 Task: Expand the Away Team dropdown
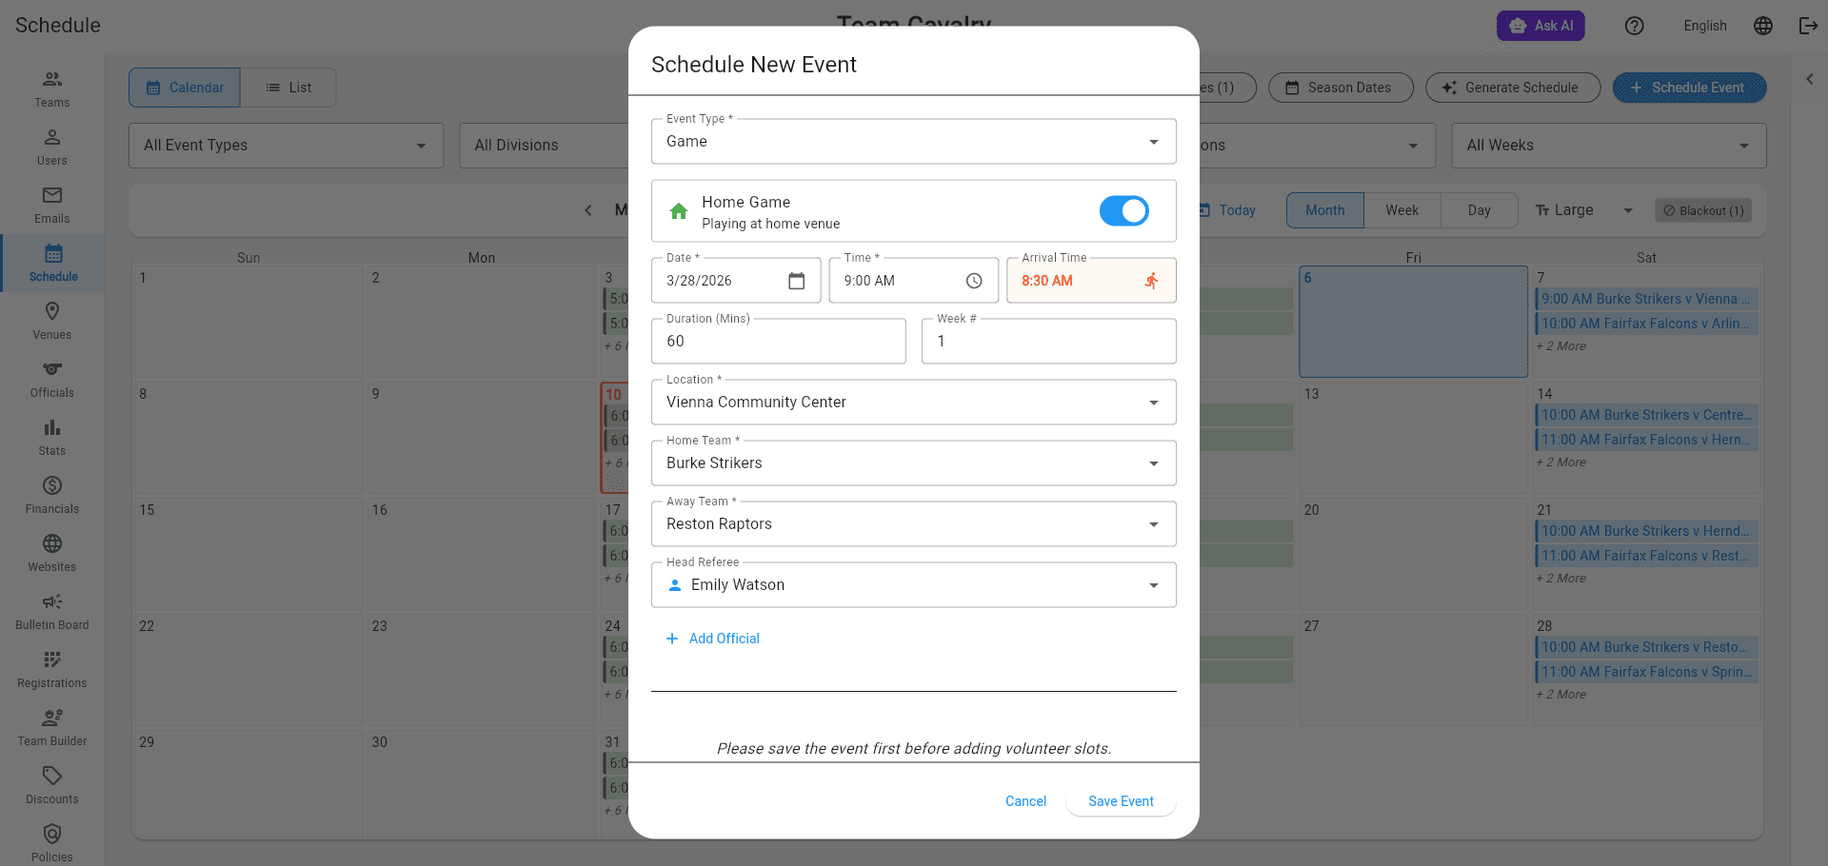(x=914, y=524)
